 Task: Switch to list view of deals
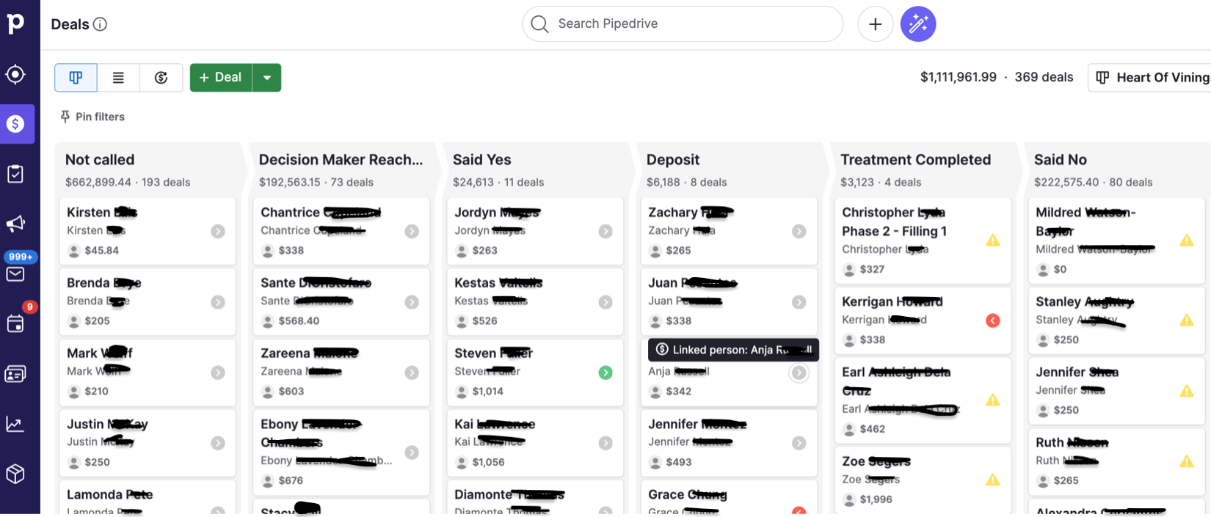coord(118,78)
